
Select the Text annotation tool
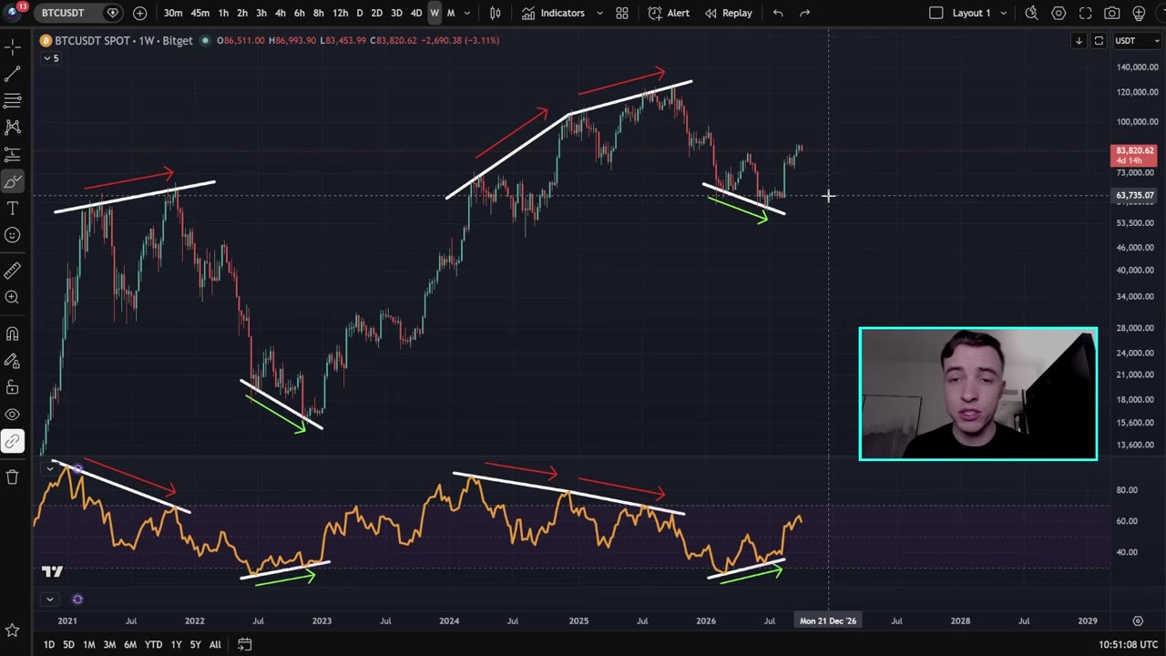coord(13,209)
